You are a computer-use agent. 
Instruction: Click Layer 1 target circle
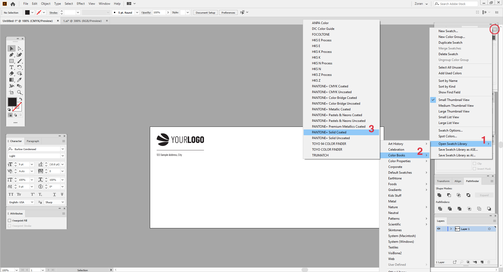click(489, 229)
